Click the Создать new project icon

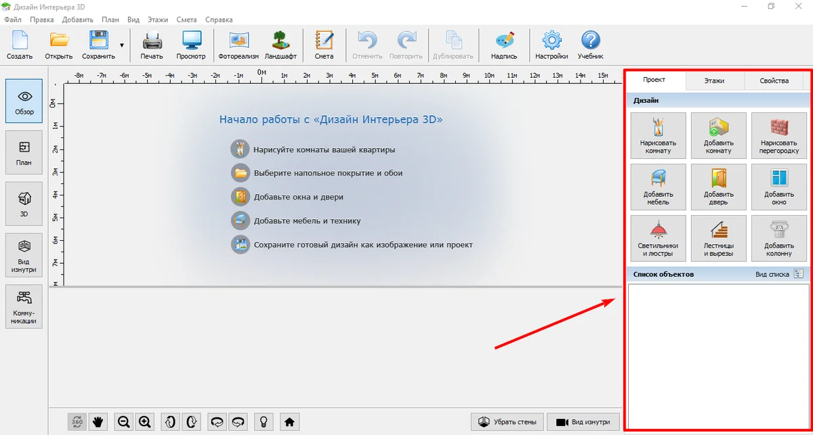(x=20, y=45)
